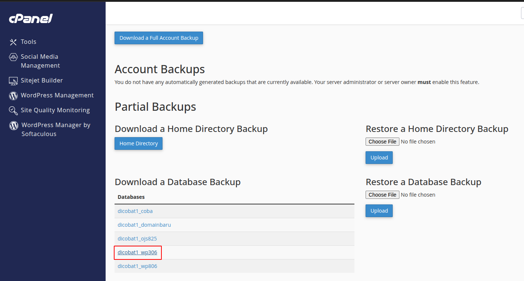Viewport: 524px width, 281px height.
Task: Choose File for home directory restore
Action: [382, 141]
